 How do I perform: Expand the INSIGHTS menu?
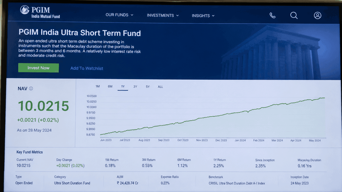click(x=203, y=16)
